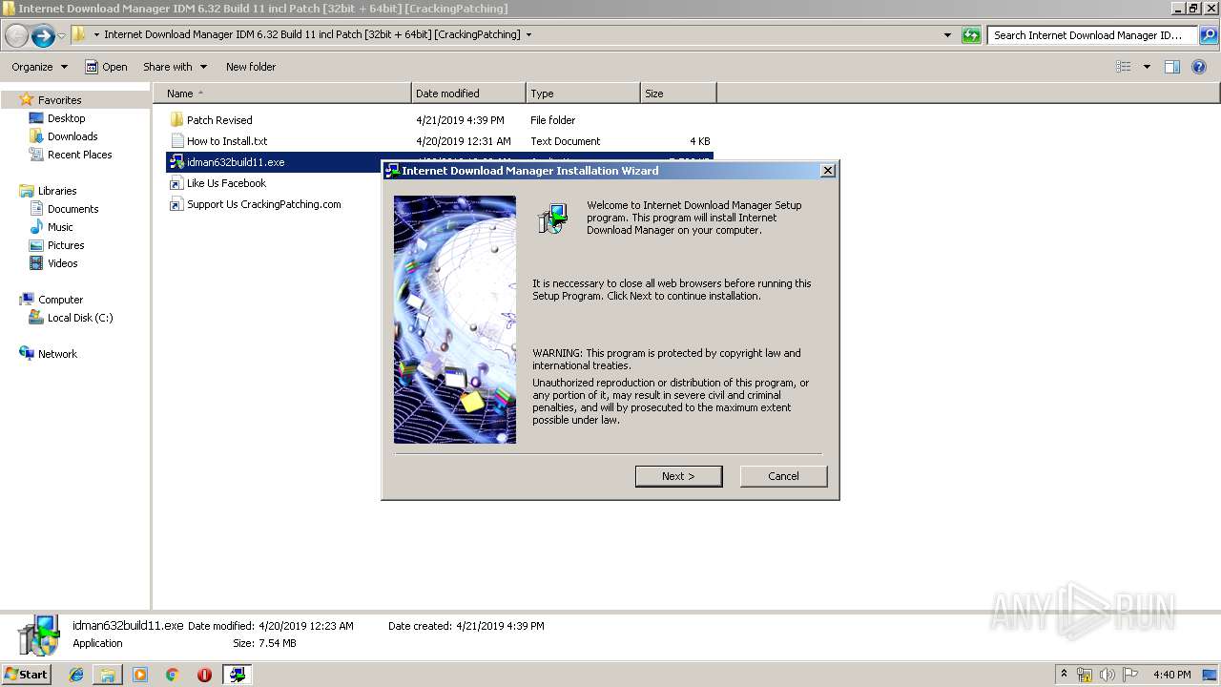Open Opera from taskbar
Screen dimensions: 1221x687
click(x=204, y=675)
